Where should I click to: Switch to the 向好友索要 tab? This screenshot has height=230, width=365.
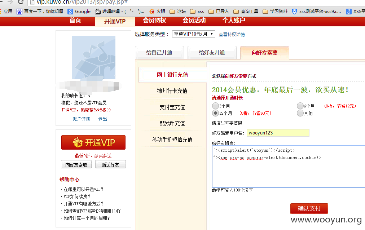(264, 53)
